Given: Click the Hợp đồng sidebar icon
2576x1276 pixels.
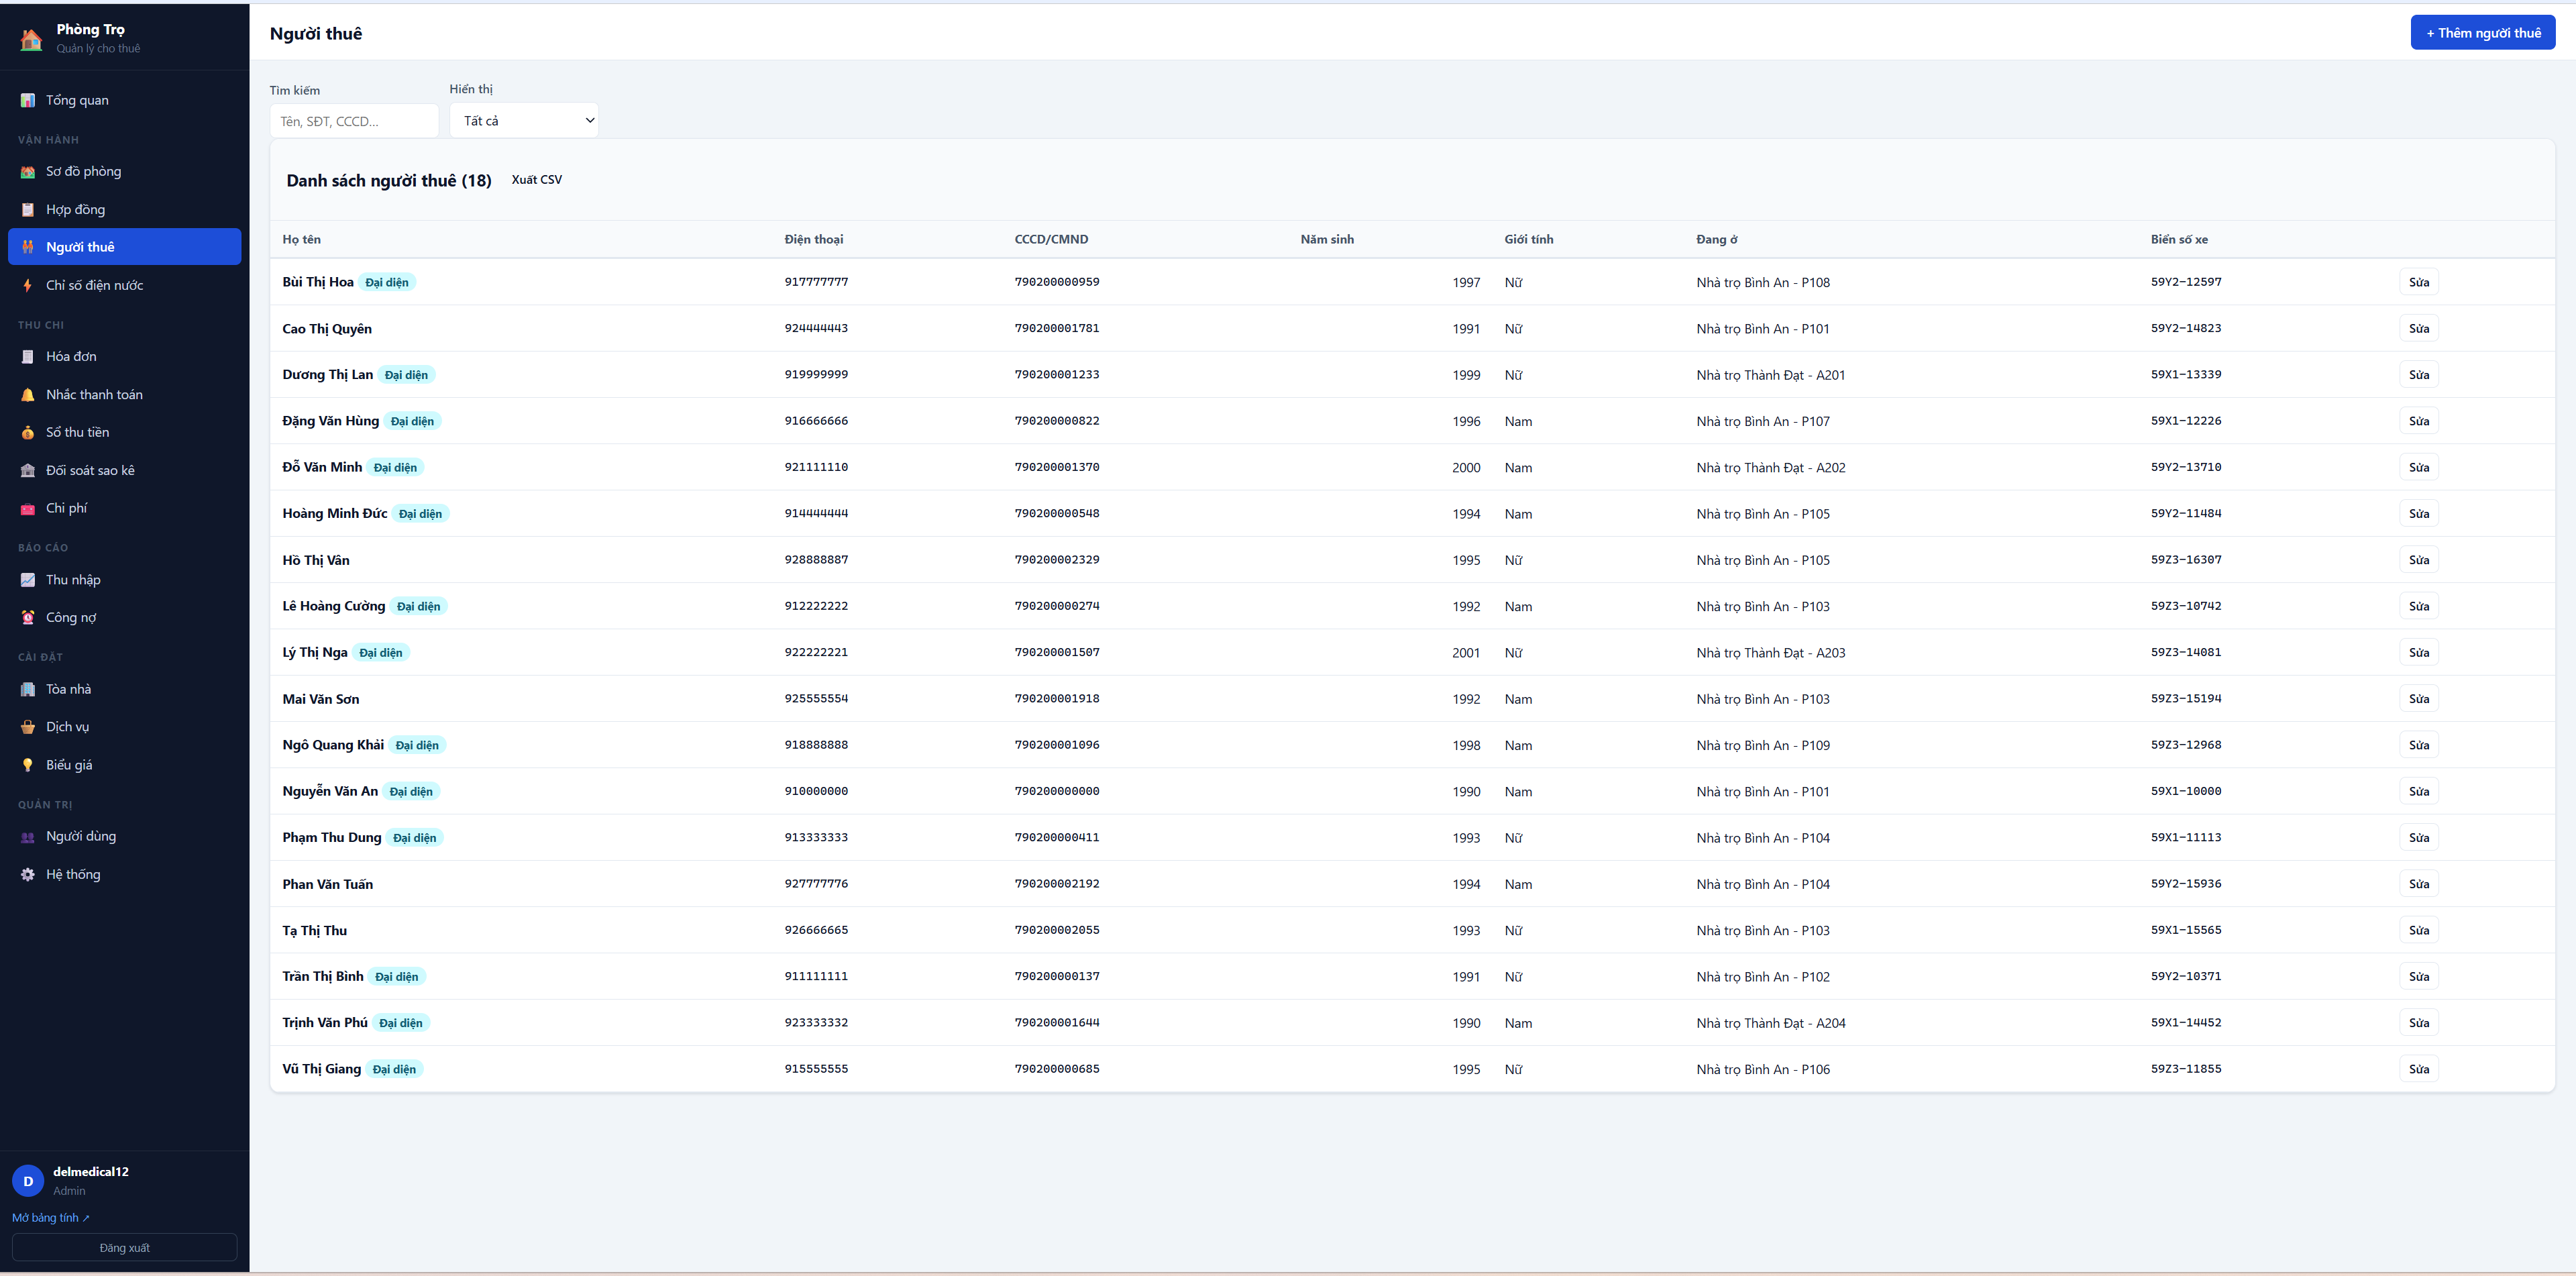Looking at the screenshot, I should click(x=28, y=209).
